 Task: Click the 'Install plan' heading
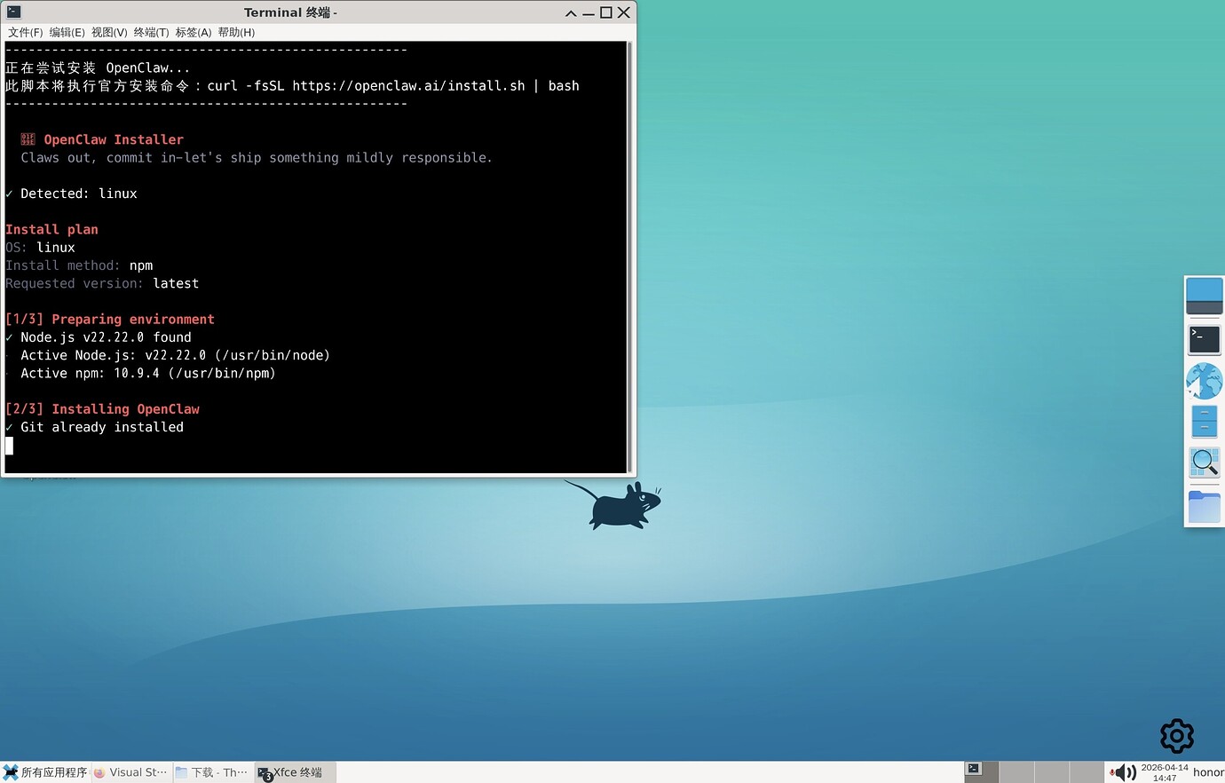click(51, 229)
